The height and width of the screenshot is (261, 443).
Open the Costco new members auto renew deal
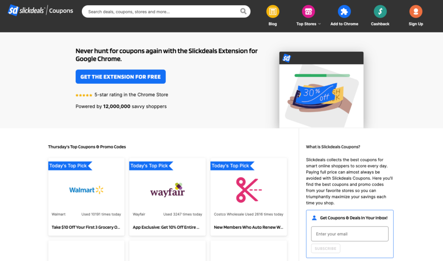click(x=247, y=227)
